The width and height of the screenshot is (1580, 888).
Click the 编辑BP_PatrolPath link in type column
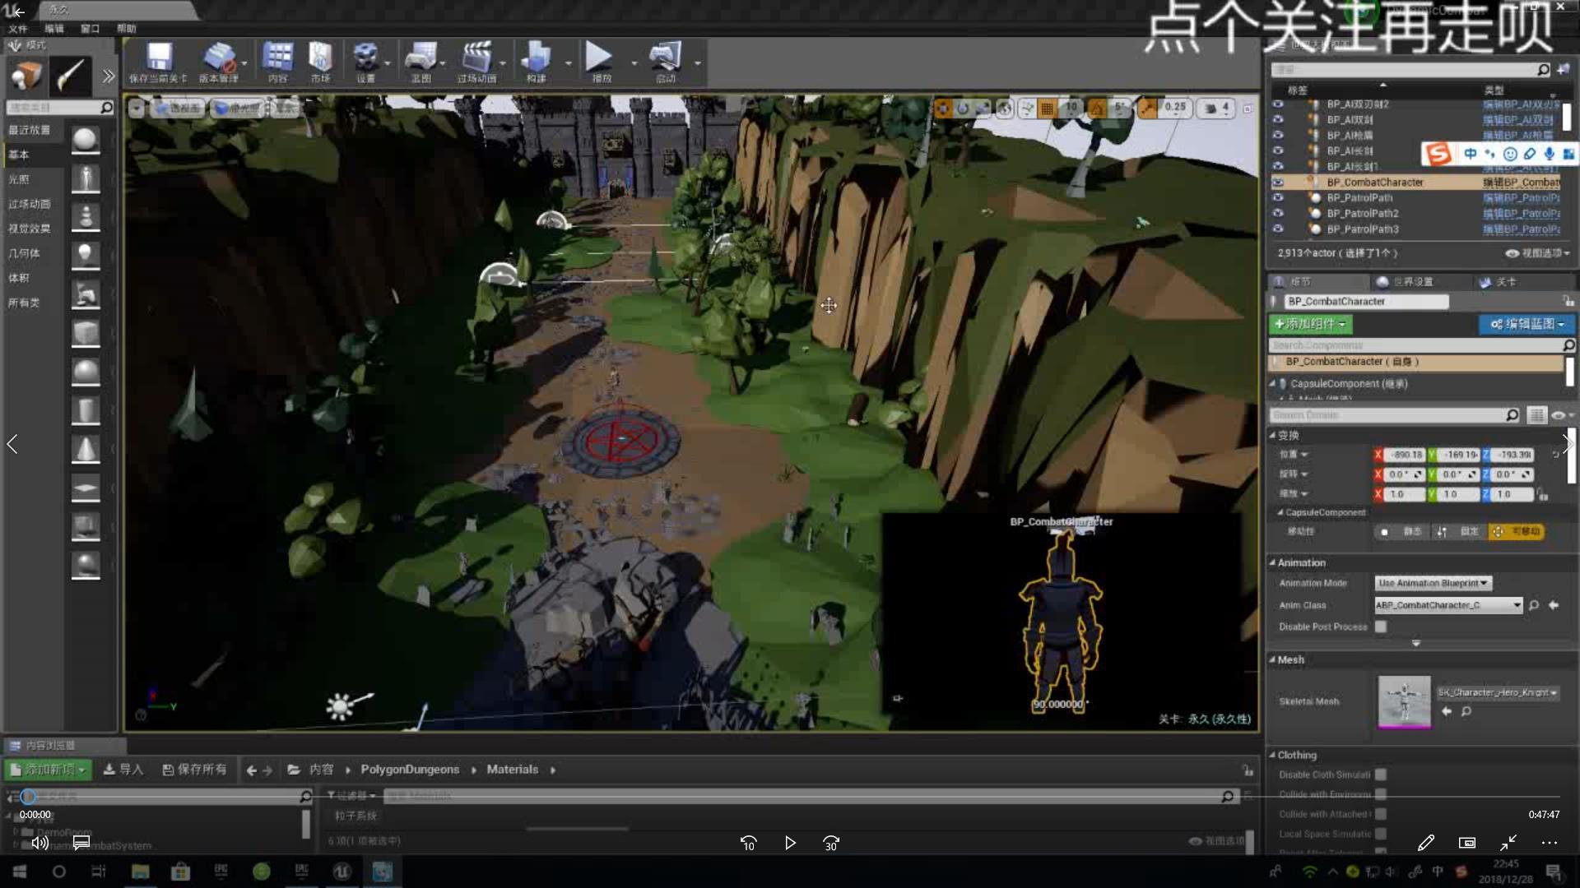pyautogui.click(x=1522, y=198)
